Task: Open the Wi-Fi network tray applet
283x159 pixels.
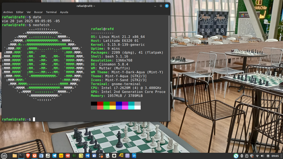Action: point(257,156)
